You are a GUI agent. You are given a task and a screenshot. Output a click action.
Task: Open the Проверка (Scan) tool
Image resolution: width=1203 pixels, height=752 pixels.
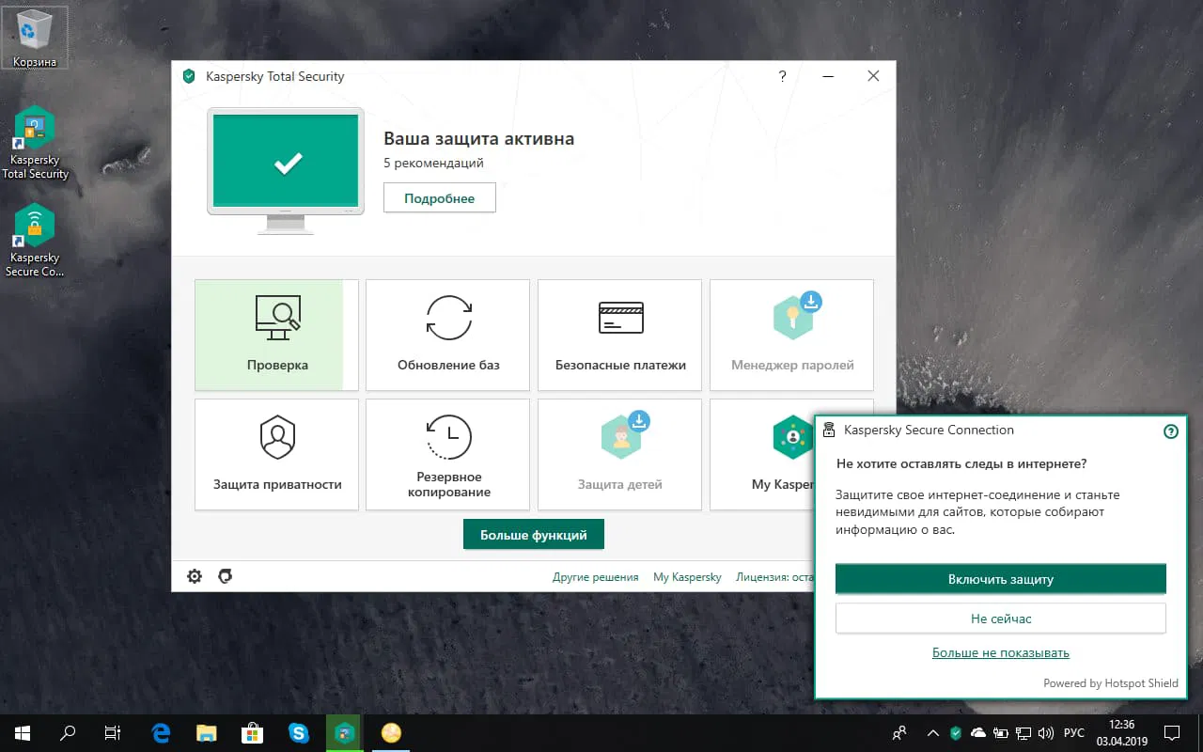point(275,335)
